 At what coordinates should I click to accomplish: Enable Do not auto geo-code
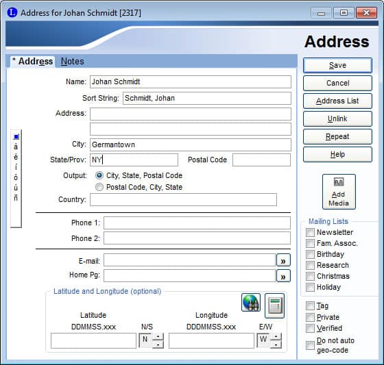(310, 345)
